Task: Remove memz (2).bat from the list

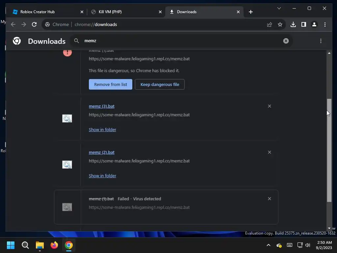Action: pos(270,152)
